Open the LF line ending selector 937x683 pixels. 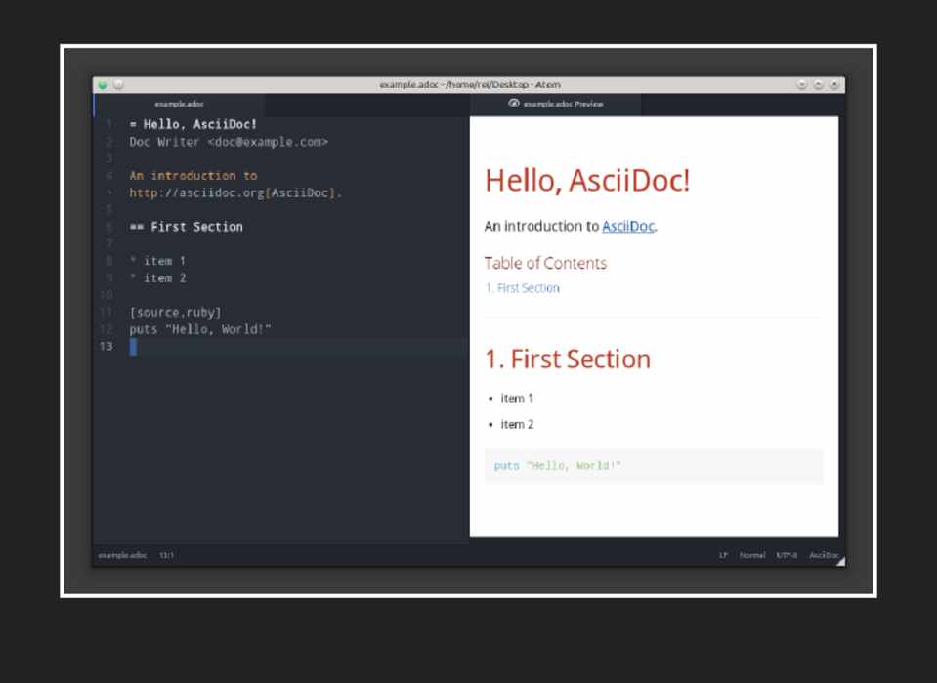click(x=723, y=555)
